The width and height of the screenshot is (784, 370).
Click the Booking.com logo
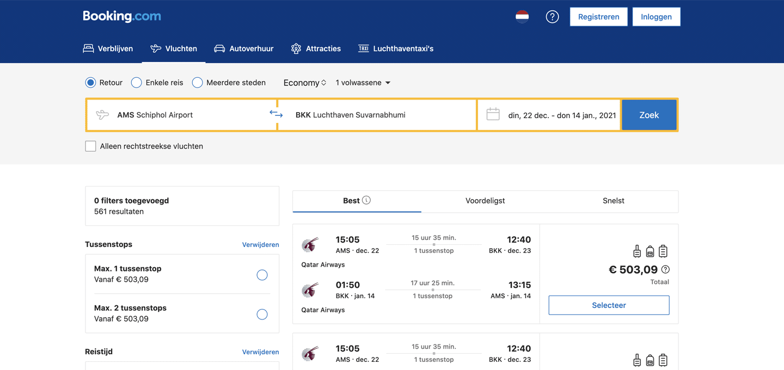tap(122, 16)
